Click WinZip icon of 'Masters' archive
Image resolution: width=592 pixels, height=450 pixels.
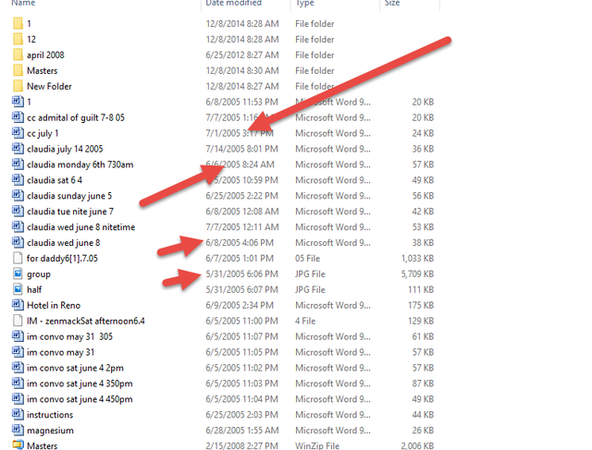click(x=18, y=445)
